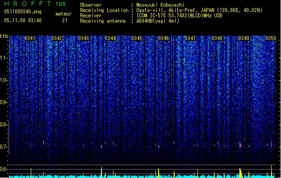Click the 0.9 kHz axis tick label
The height and width of the screenshot is (178, 281).
[4, 102]
